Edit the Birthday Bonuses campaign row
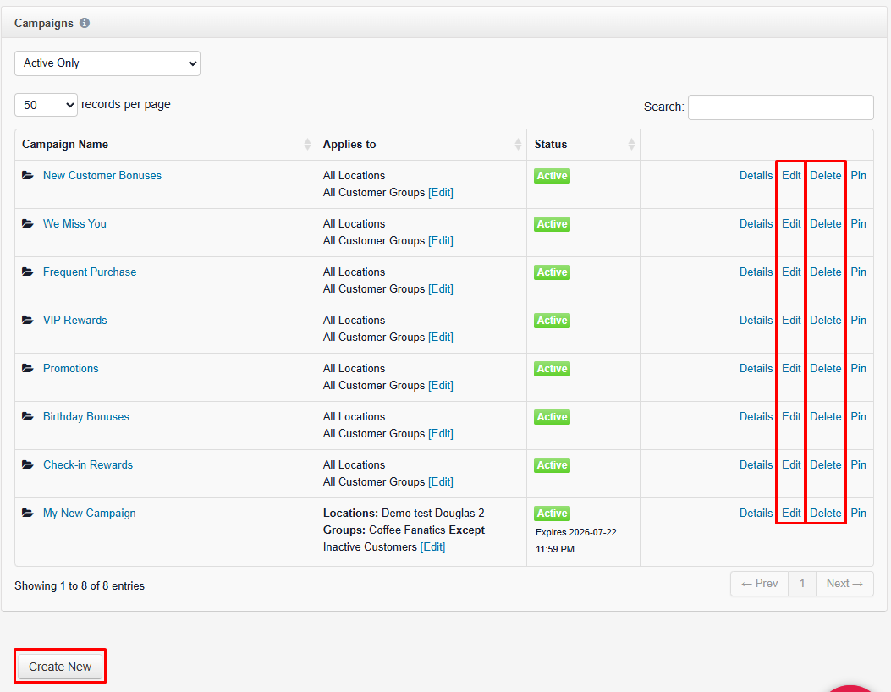Viewport: 891px width, 692px height. coord(791,416)
